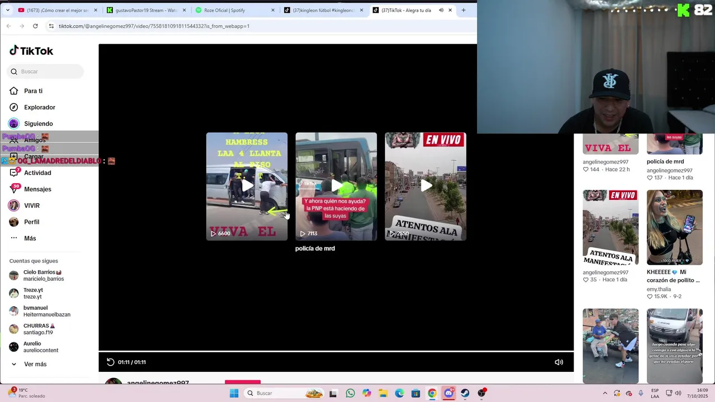Mute the active TikTok tab via speaker icon

coord(441,10)
